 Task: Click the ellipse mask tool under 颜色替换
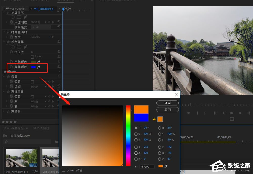pos(13,47)
